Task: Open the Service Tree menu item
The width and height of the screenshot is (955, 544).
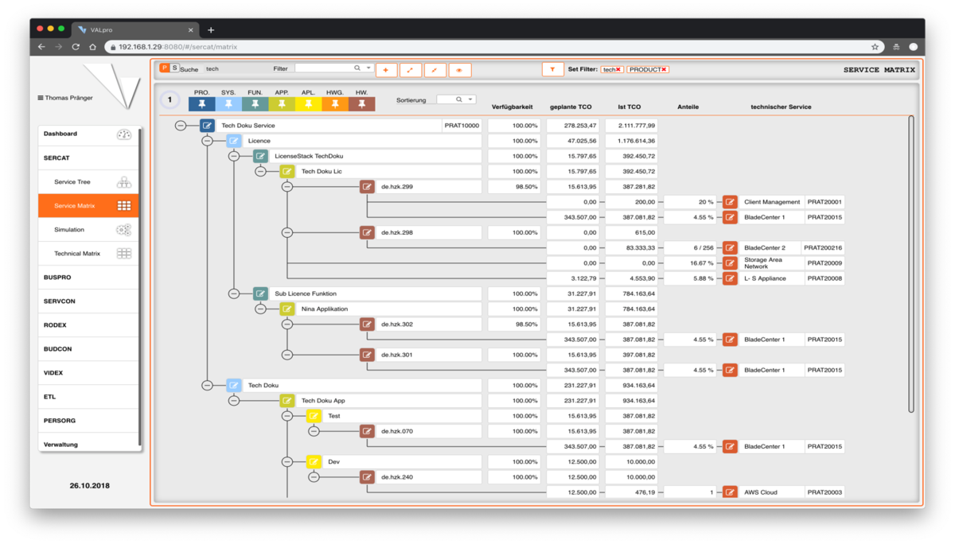Action: pyautogui.click(x=88, y=182)
